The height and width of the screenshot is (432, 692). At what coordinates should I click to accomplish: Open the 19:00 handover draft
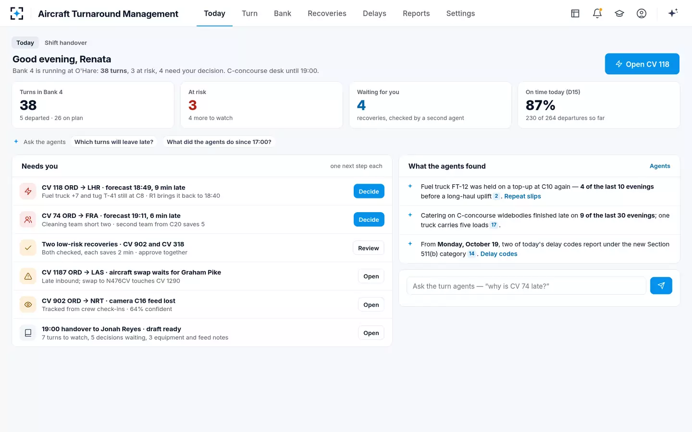[371, 333]
